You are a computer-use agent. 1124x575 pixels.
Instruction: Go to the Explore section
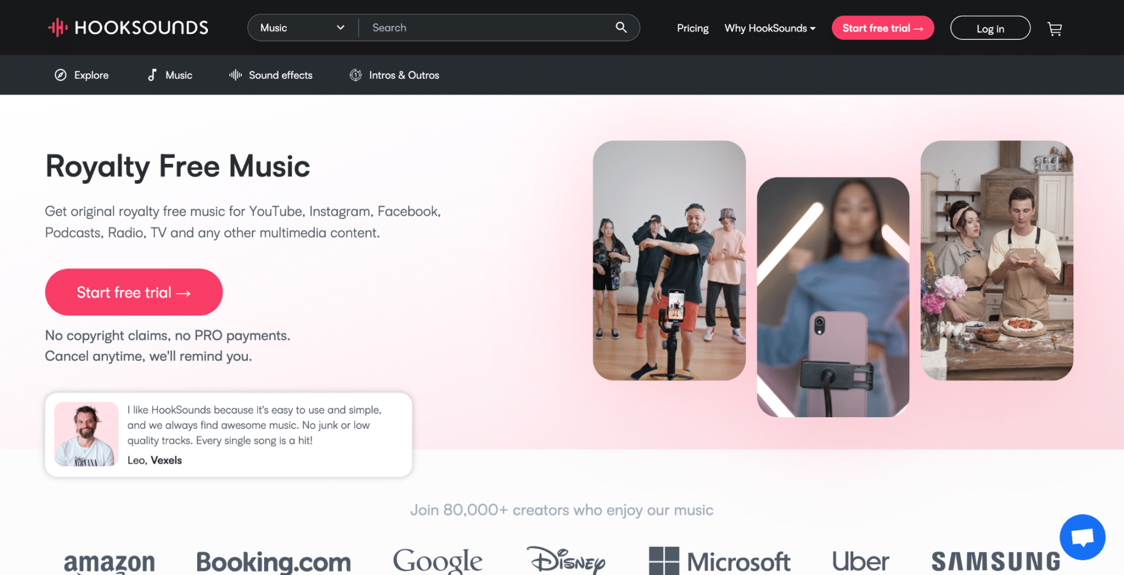pos(81,75)
